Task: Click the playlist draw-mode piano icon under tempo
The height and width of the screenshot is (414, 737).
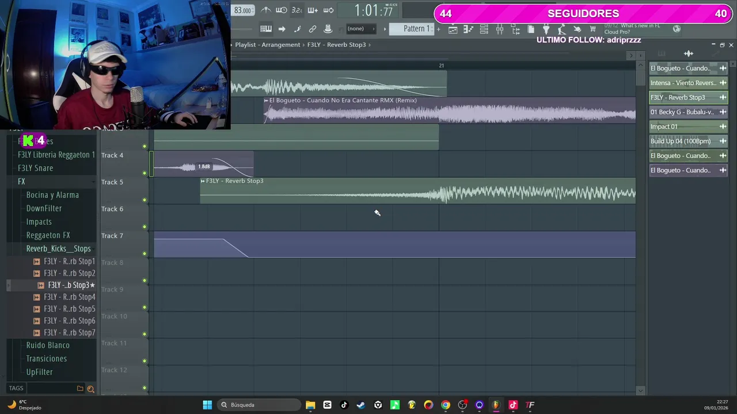Action: (x=265, y=29)
